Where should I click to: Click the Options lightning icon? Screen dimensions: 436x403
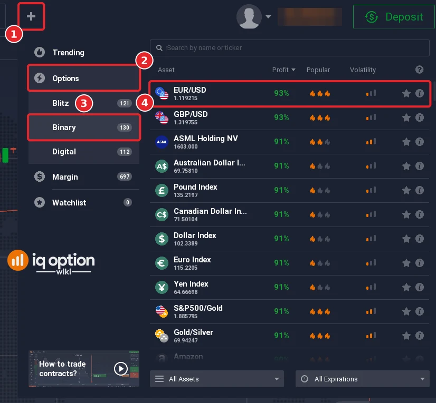click(x=40, y=78)
